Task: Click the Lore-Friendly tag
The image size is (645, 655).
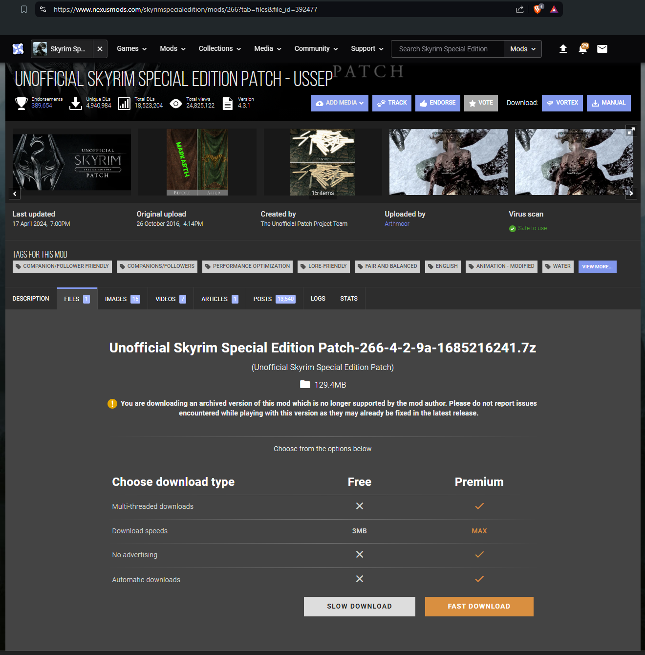Action: tap(323, 266)
